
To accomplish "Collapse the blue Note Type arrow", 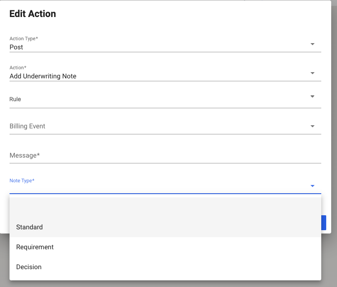I will (313, 186).
